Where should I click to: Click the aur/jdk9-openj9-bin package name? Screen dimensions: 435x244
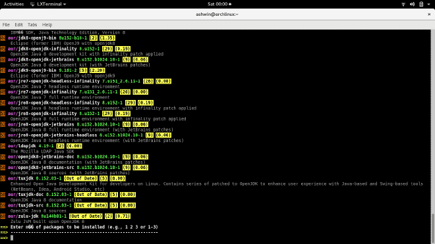point(32,70)
